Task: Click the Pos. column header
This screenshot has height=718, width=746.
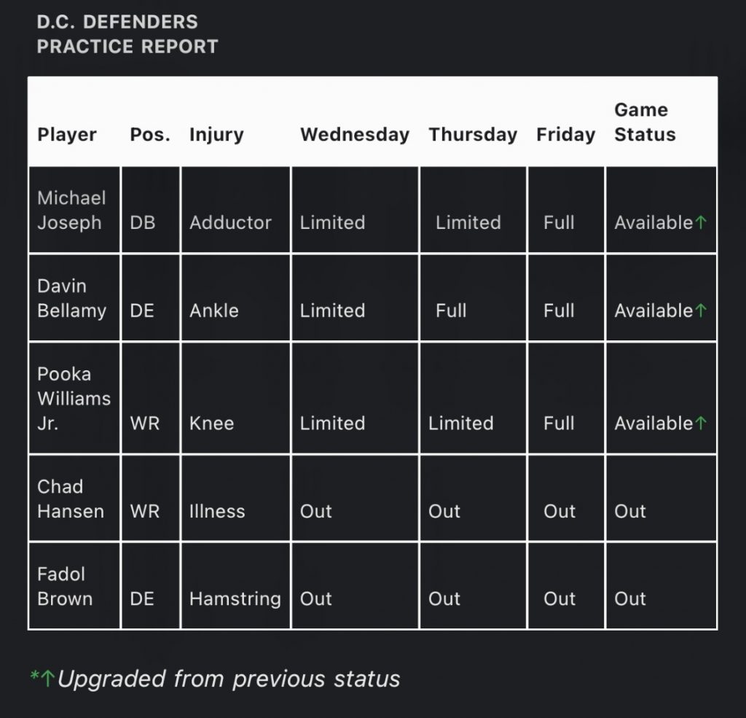Action: tap(150, 135)
